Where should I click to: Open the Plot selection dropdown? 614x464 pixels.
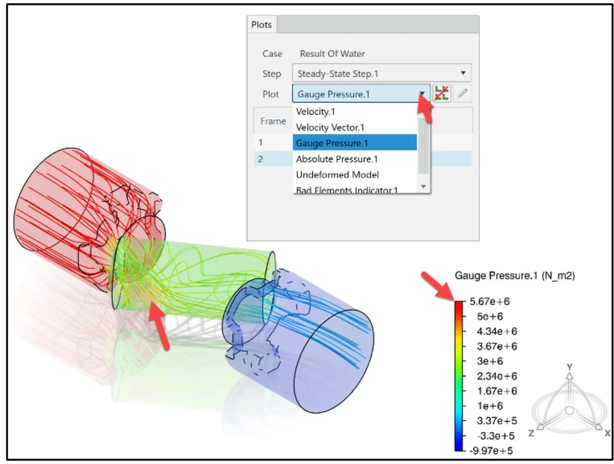[x=423, y=94]
